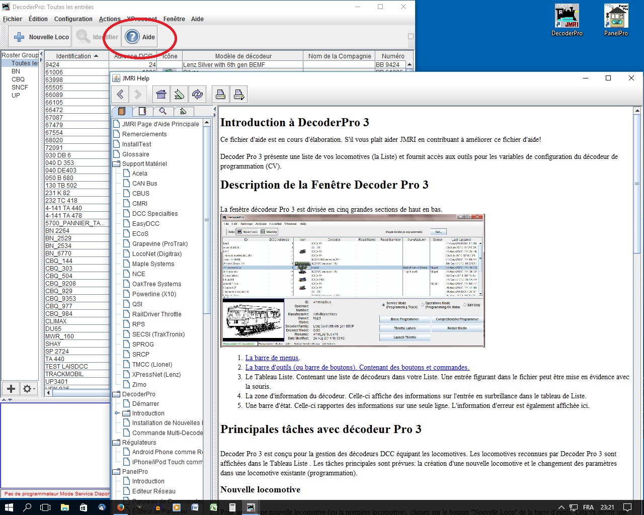
Task: Open the Help home page icon
Action: click(x=161, y=94)
